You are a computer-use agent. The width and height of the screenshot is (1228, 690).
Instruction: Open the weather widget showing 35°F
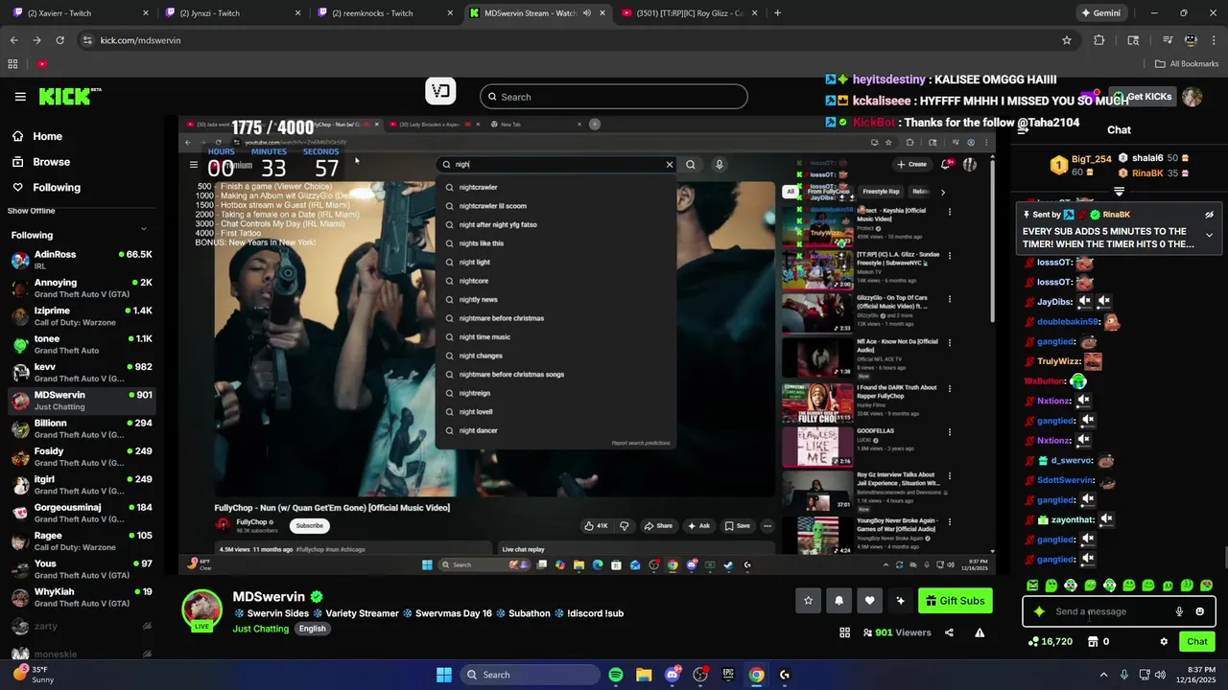pos(31,674)
